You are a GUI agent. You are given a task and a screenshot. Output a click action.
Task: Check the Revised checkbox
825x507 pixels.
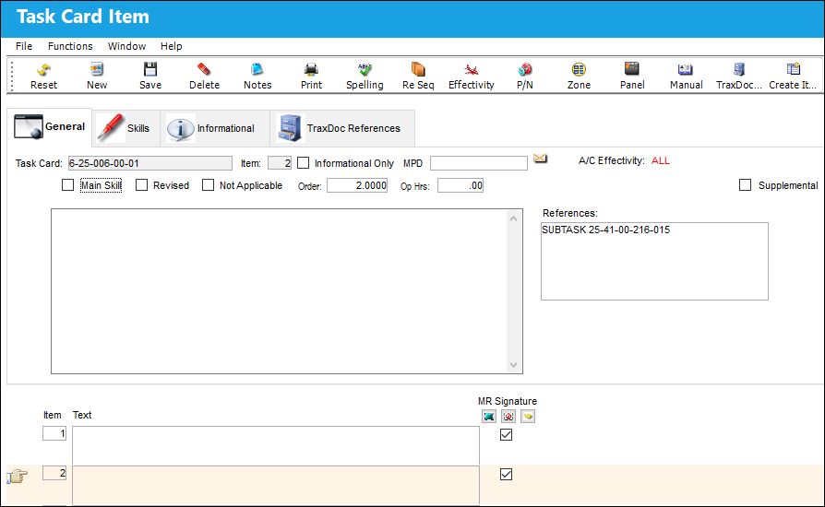141,185
